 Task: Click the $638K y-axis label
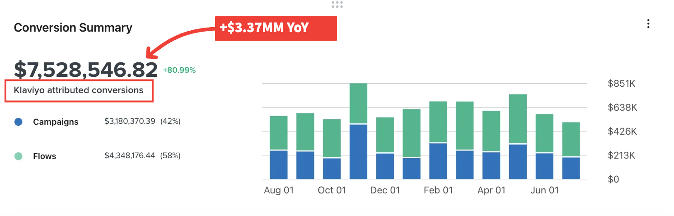[622, 108]
